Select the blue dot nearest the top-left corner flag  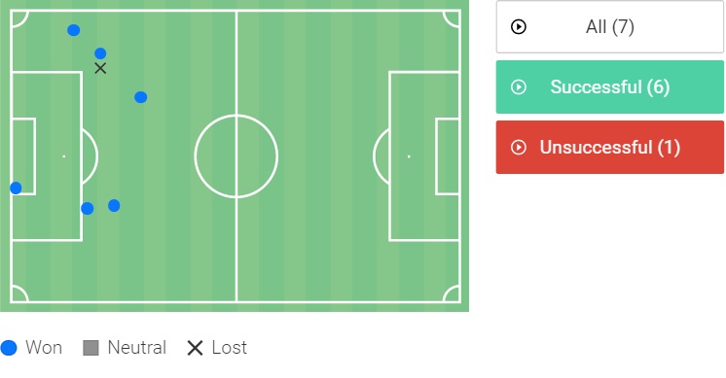click(x=74, y=30)
